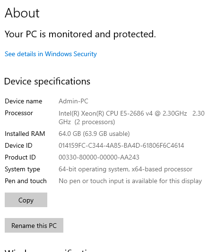217x252 pixels.
Task: Click the About page heading
Action: (x=22, y=13)
